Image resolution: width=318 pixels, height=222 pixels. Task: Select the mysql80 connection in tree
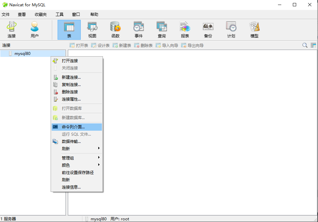coord(33,54)
